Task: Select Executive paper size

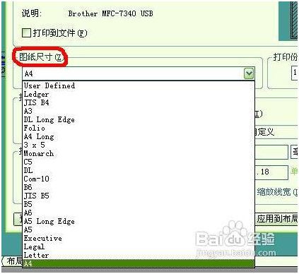Action: (139, 238)
